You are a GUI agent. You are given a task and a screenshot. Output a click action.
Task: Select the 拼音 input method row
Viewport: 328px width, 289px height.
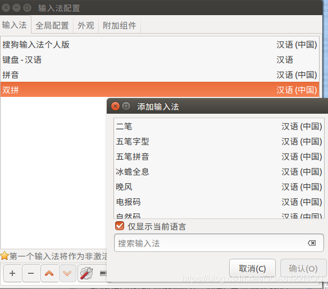(x=160, y=74)
